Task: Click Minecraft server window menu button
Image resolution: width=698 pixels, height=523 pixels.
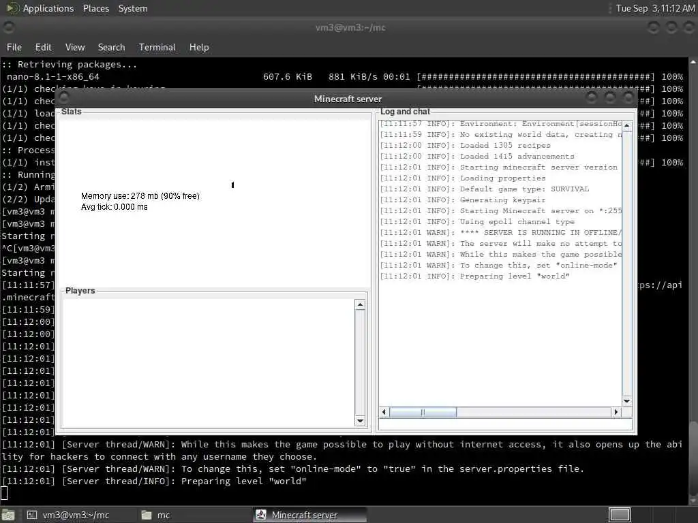Action: 63,97
